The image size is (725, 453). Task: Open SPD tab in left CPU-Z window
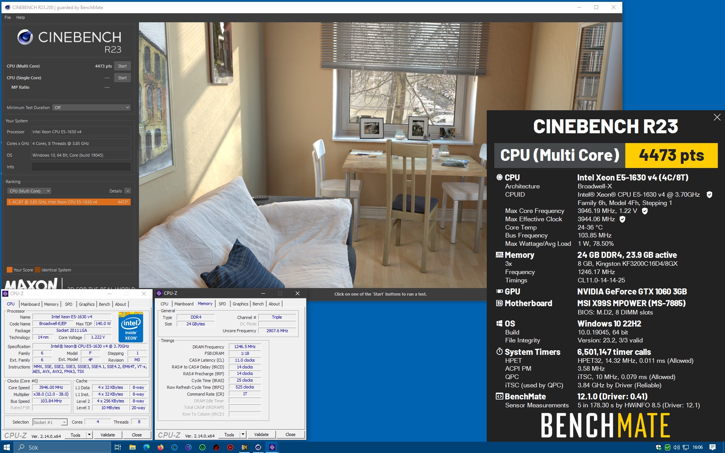coord(68,304)
